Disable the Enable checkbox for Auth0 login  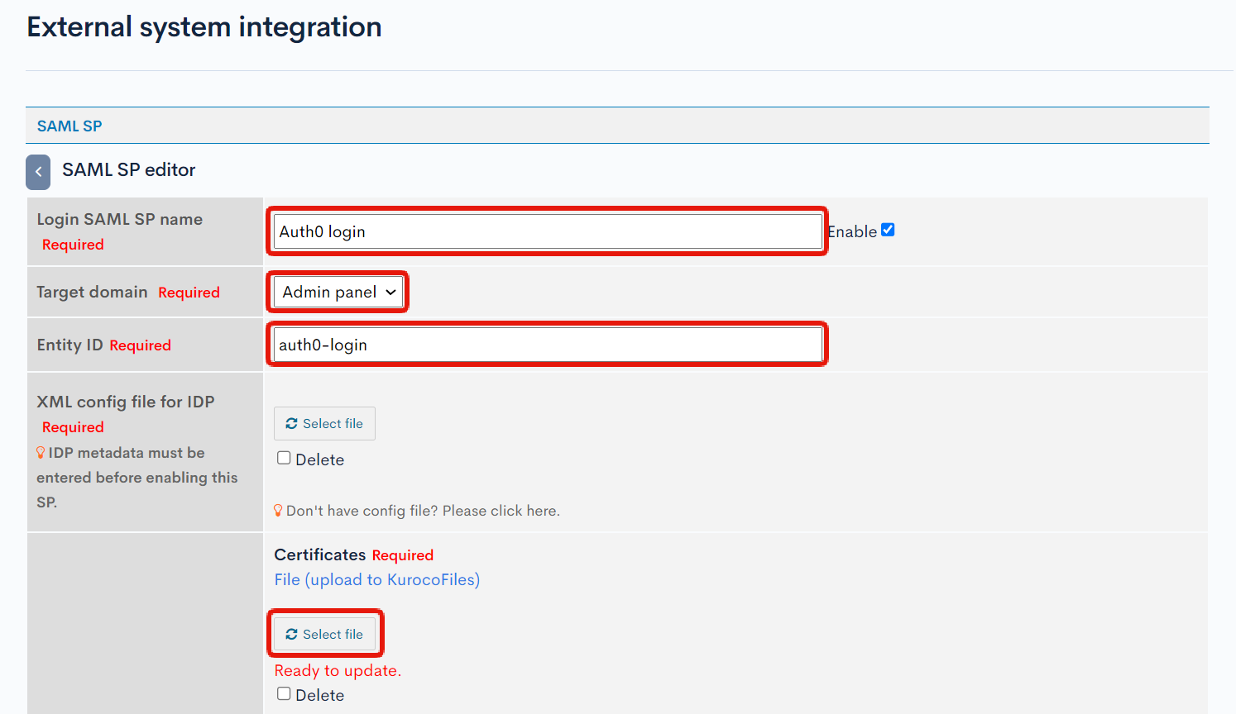888,230
